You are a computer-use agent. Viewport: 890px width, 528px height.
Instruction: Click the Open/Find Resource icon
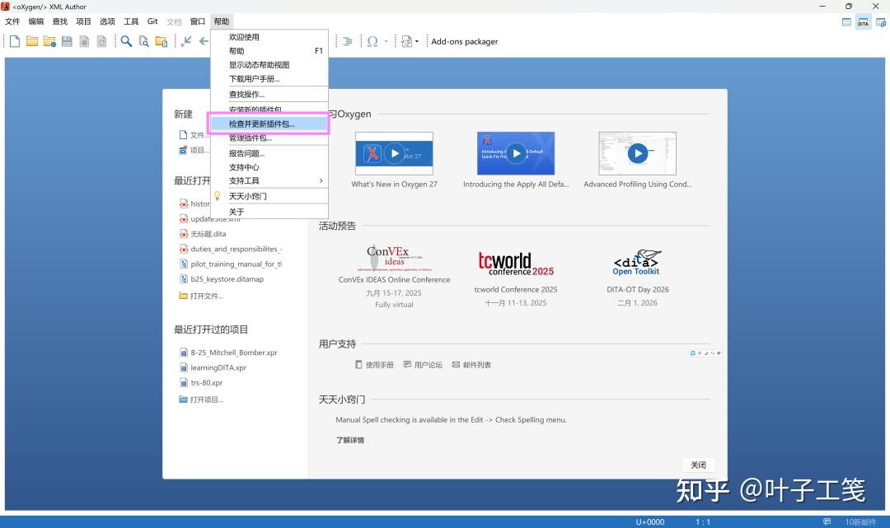(162, 41)
